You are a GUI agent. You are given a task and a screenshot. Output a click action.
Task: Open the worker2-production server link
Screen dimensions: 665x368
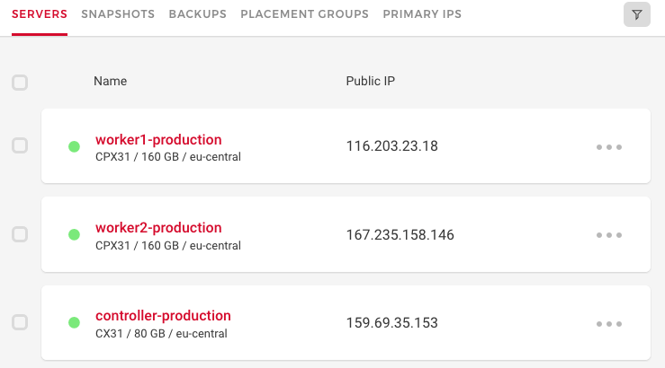tap(158, 227)
